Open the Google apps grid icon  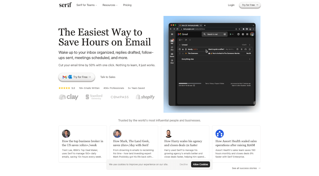[247, 34]
